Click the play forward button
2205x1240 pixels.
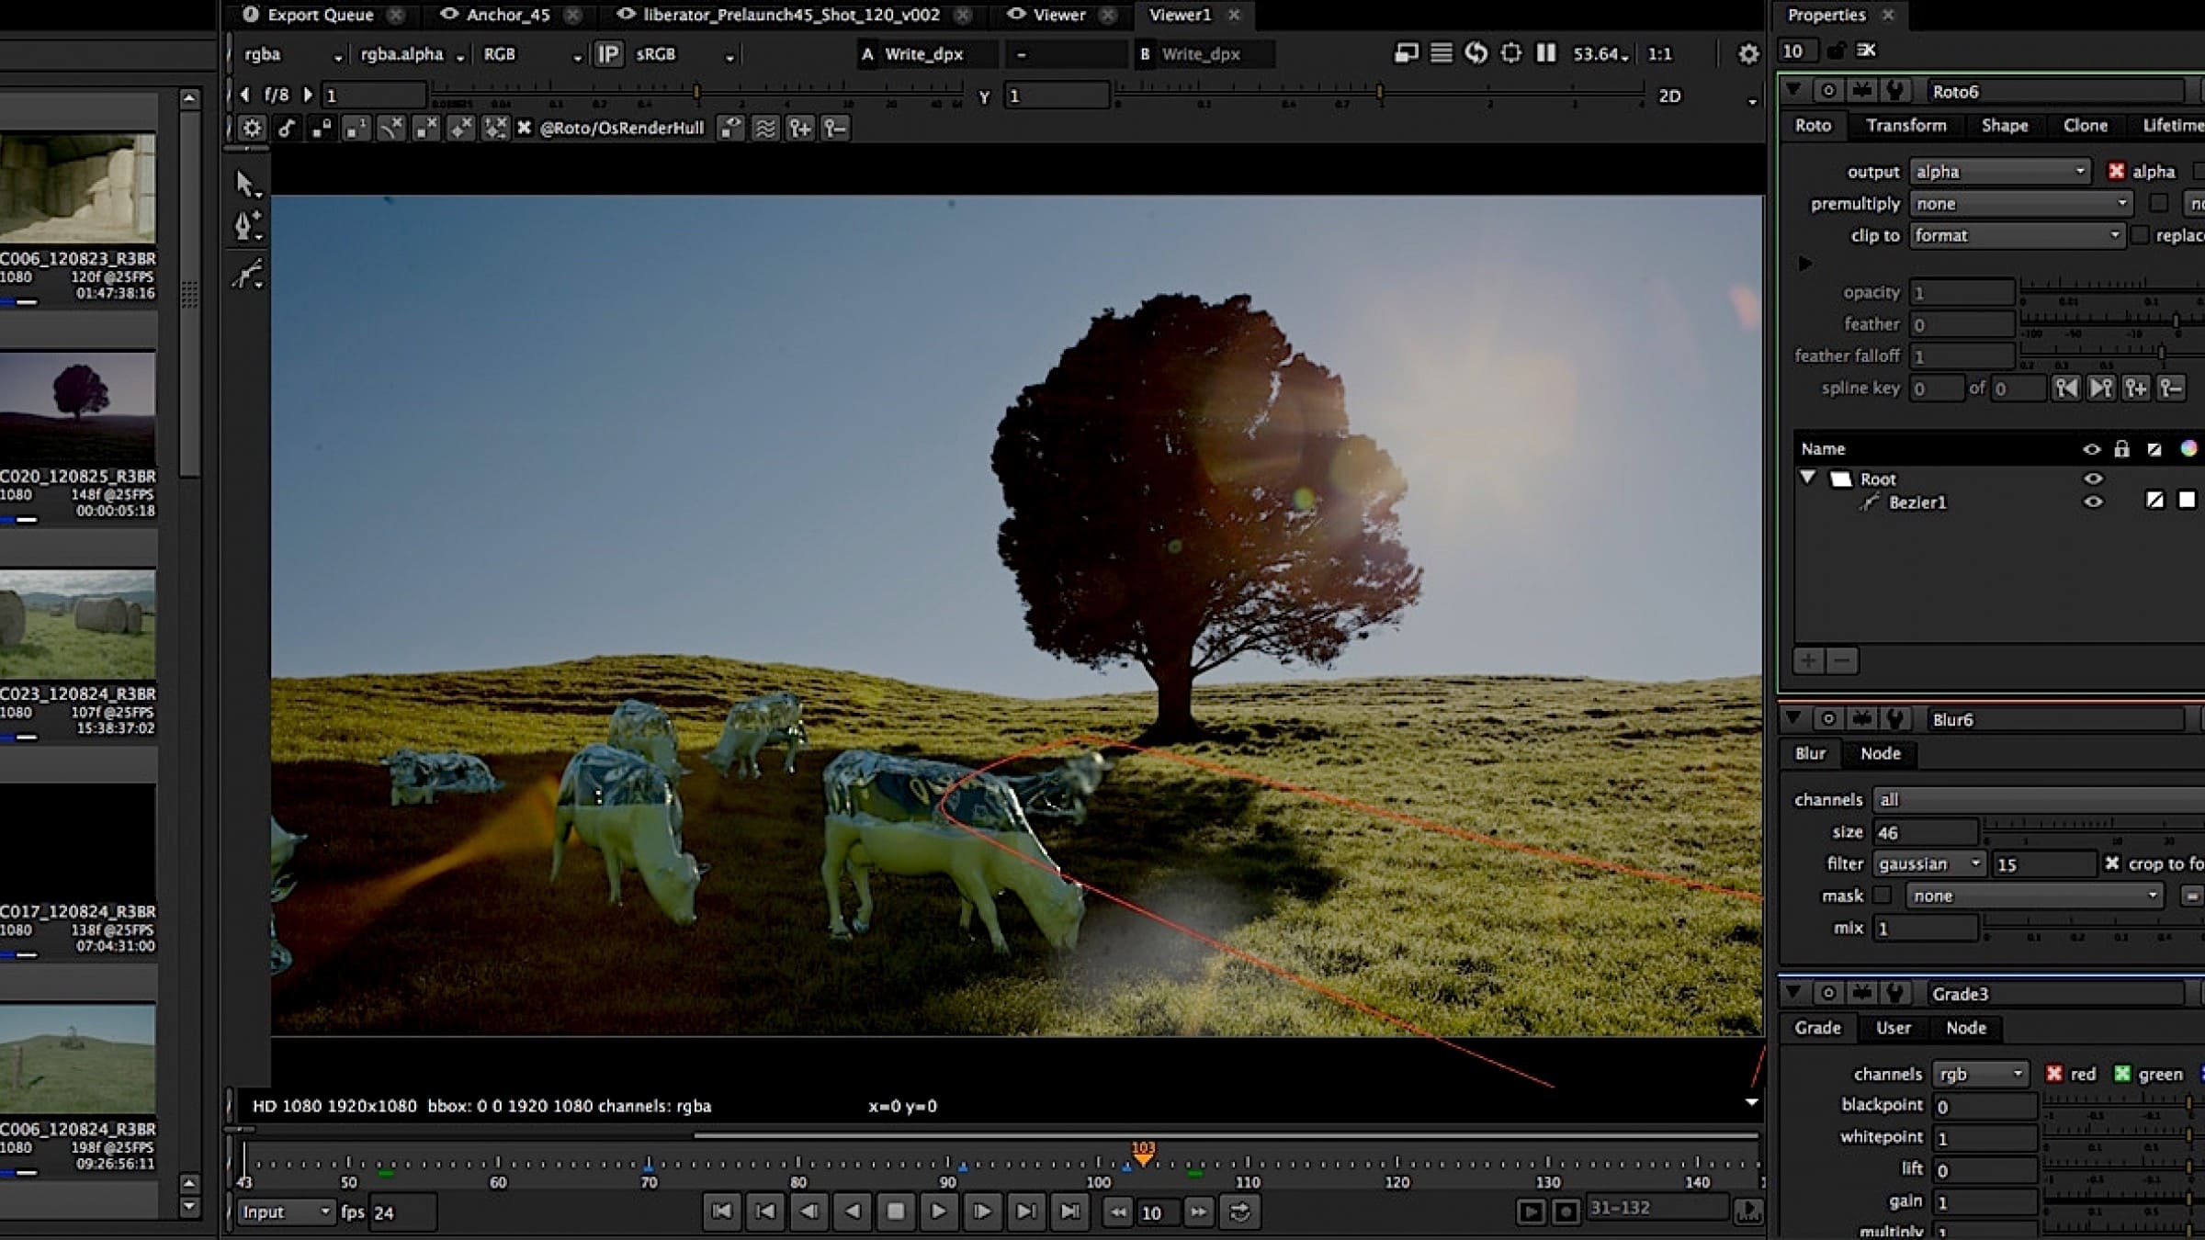coord(938,1212)
